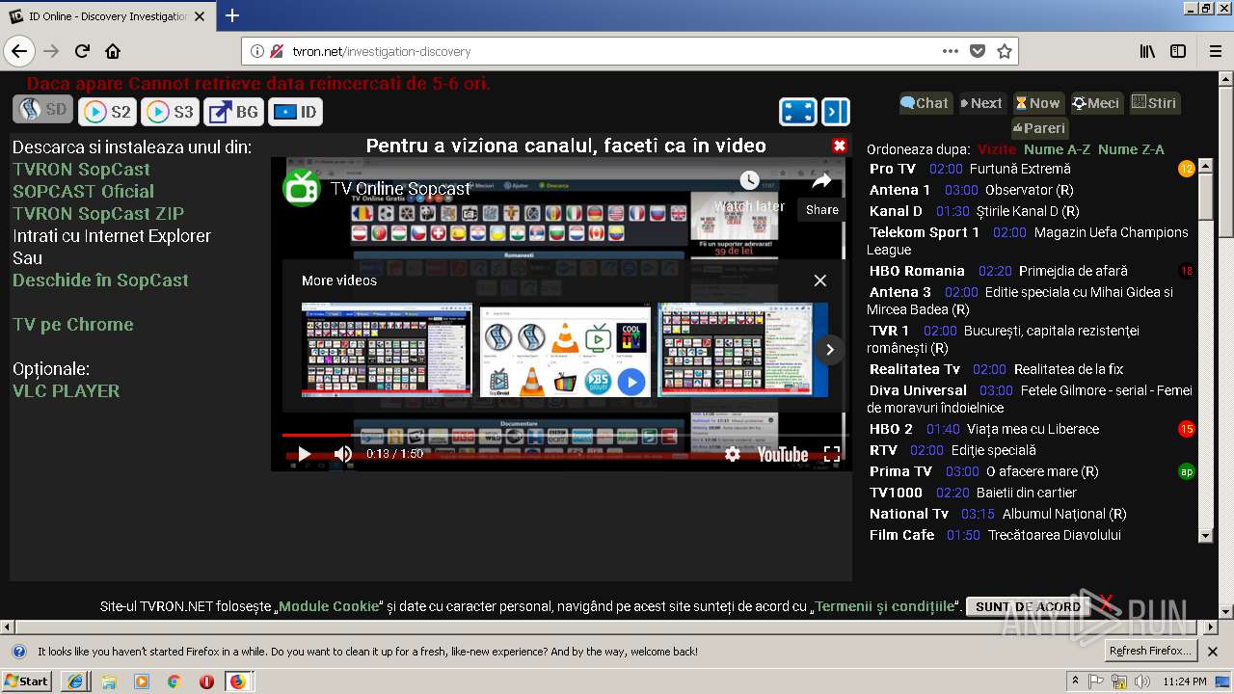
Task: Go back to the previous page
Action: 19,51
